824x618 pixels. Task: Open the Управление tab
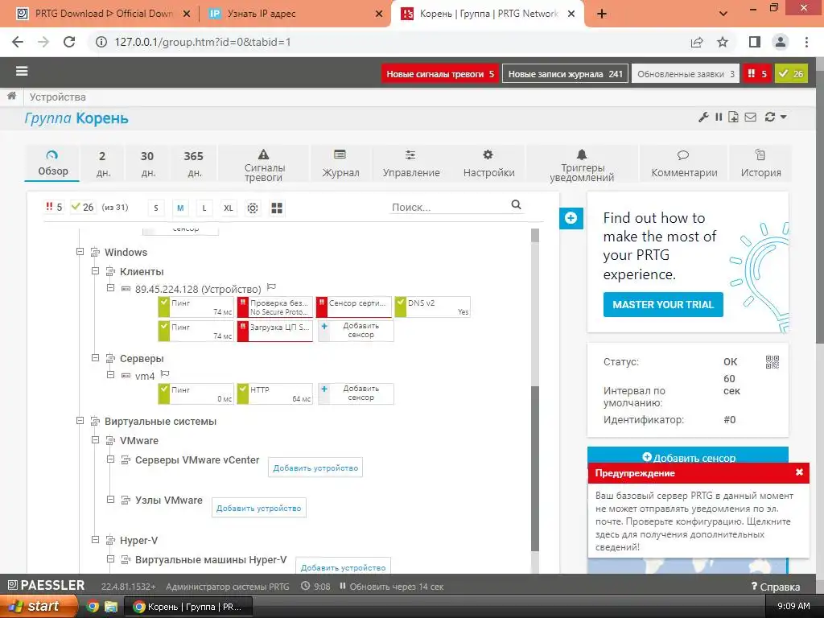pos(411,163)
